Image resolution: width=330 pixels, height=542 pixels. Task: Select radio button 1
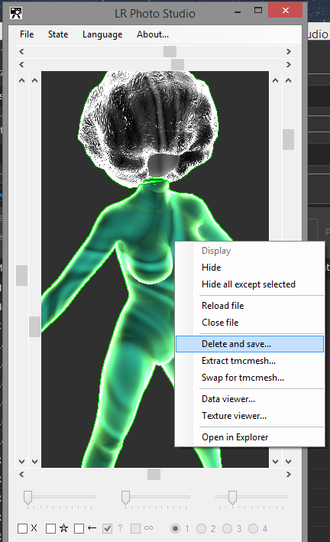tap(176, 528)
